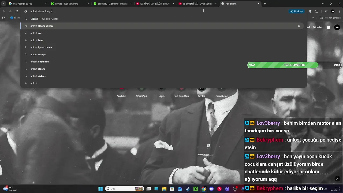Go back with the back arrow
This screenshot has width=343, height=193.
(4, 11)
